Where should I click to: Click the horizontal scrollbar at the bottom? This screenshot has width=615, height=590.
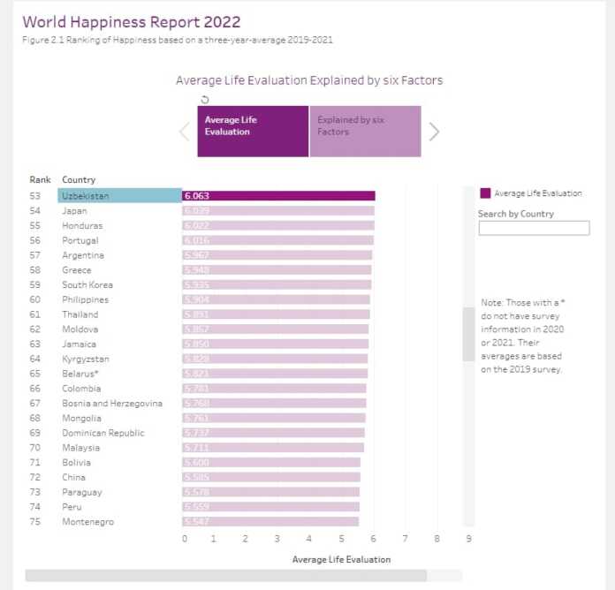pos(225,575)
